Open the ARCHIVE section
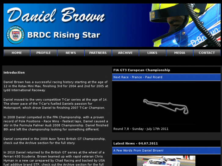Screen dimensions: 222x166 click(x=125, y=53)
